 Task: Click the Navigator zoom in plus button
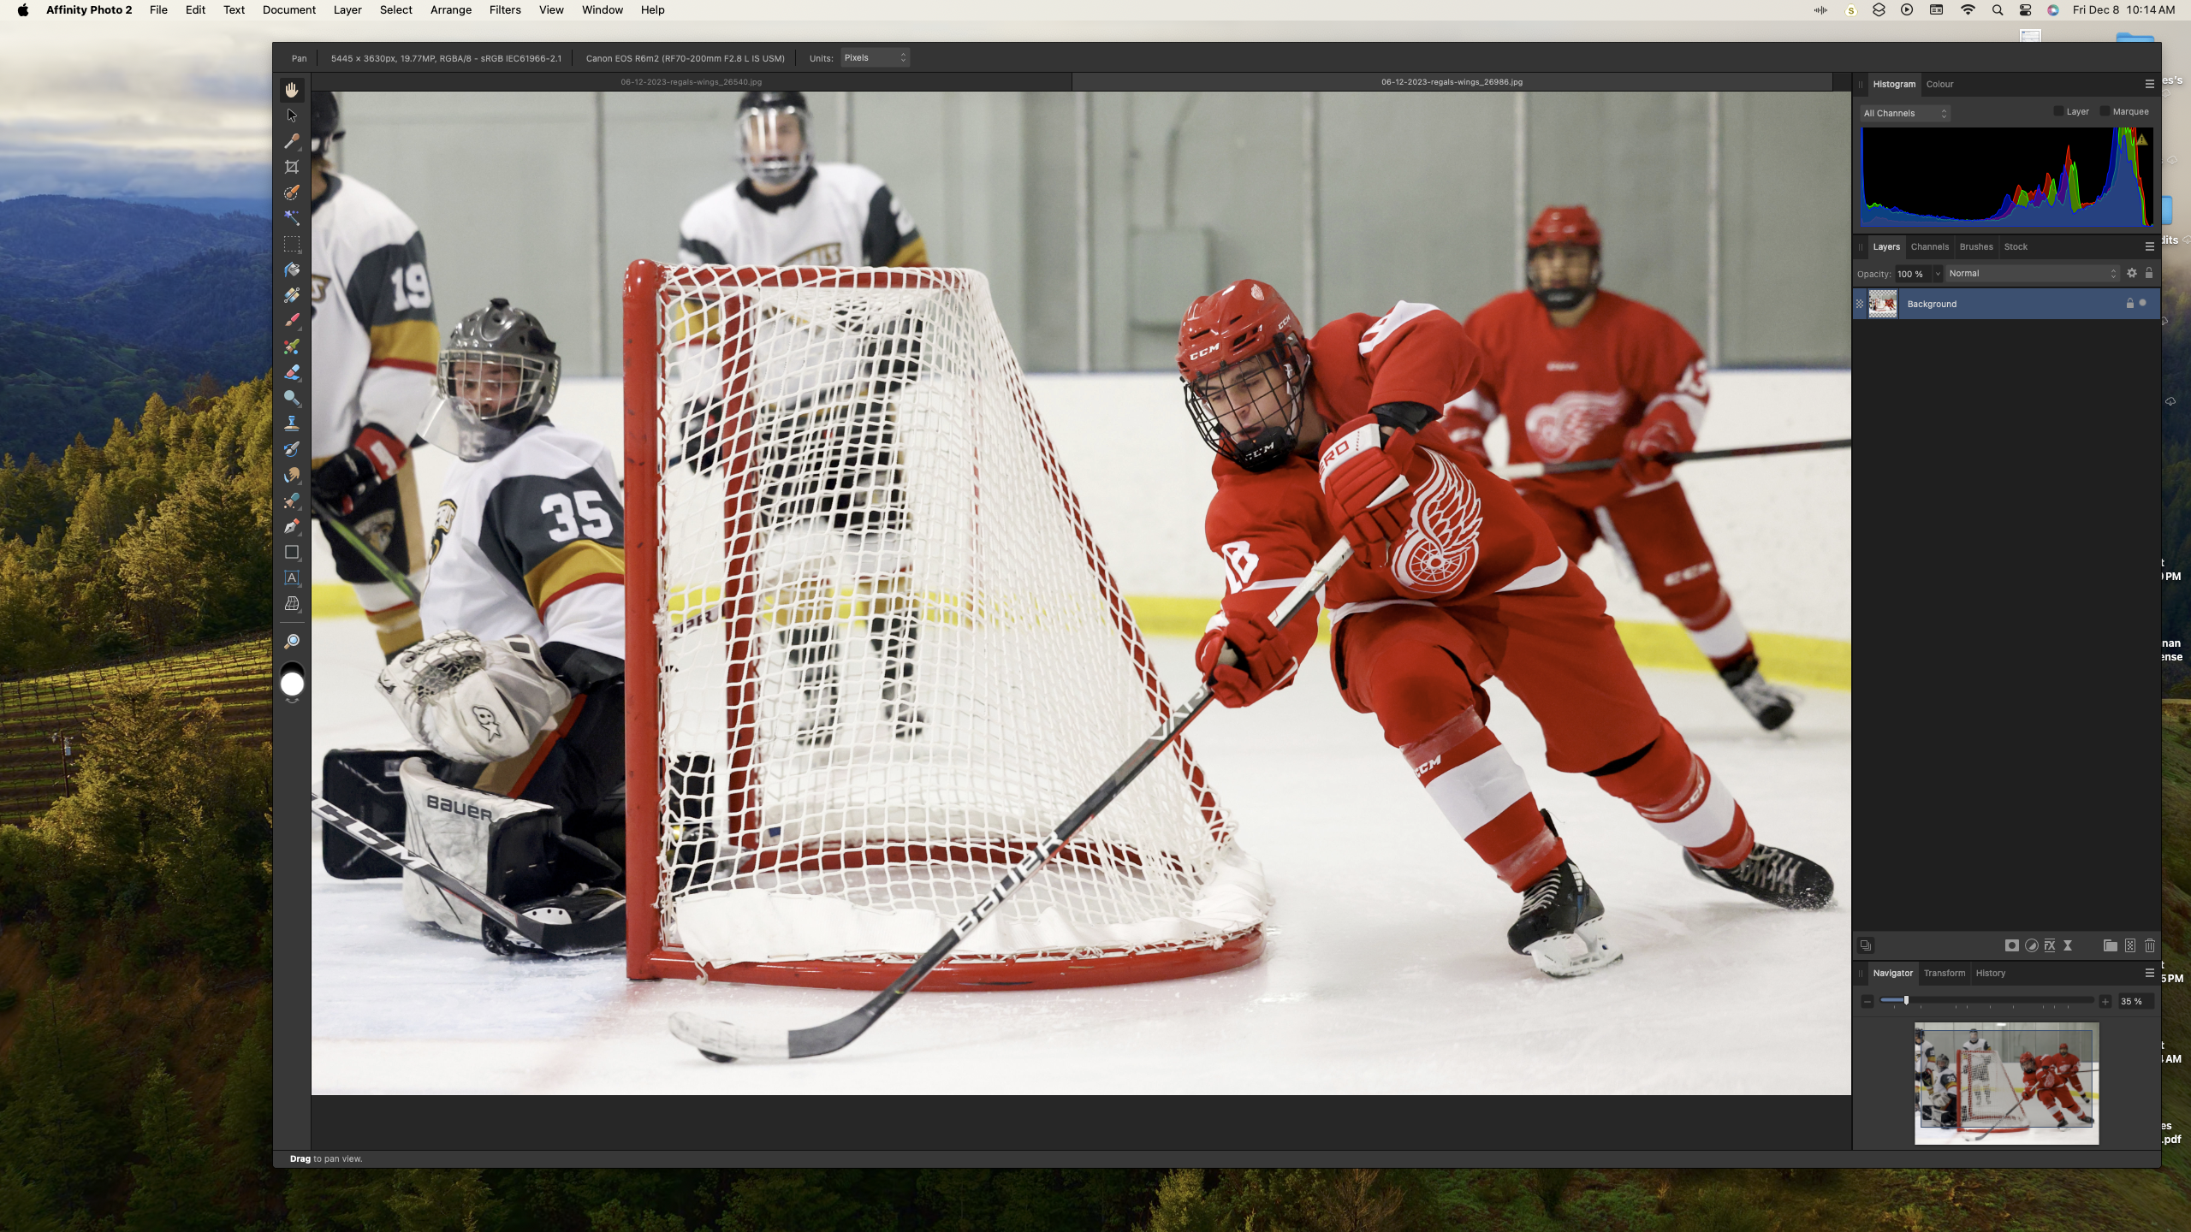(x=2105, y=1001)
